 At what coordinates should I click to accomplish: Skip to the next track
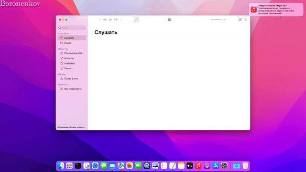pos(116,20)
